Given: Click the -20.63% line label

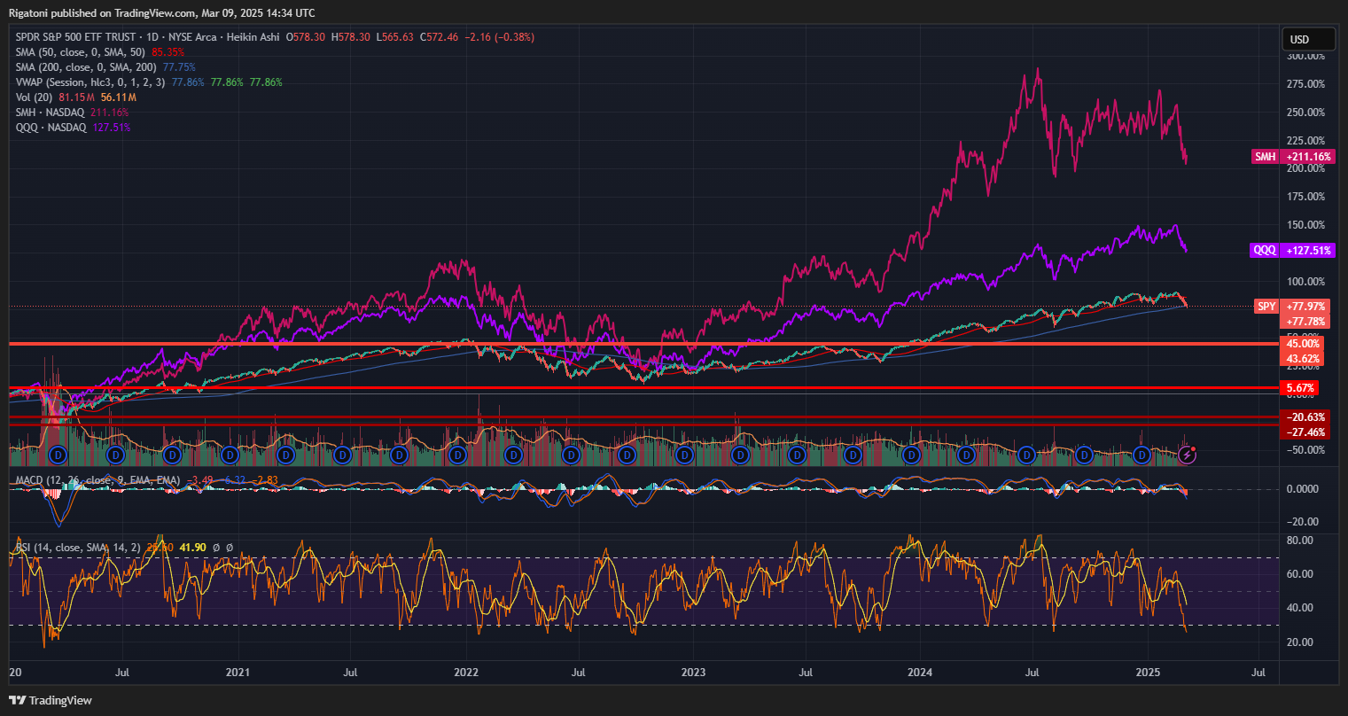Looking at the screenshot, I should point(1305,417).
